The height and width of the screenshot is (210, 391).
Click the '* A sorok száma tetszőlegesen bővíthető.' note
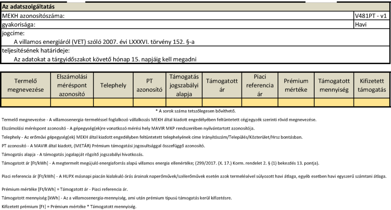pos(195,111)
